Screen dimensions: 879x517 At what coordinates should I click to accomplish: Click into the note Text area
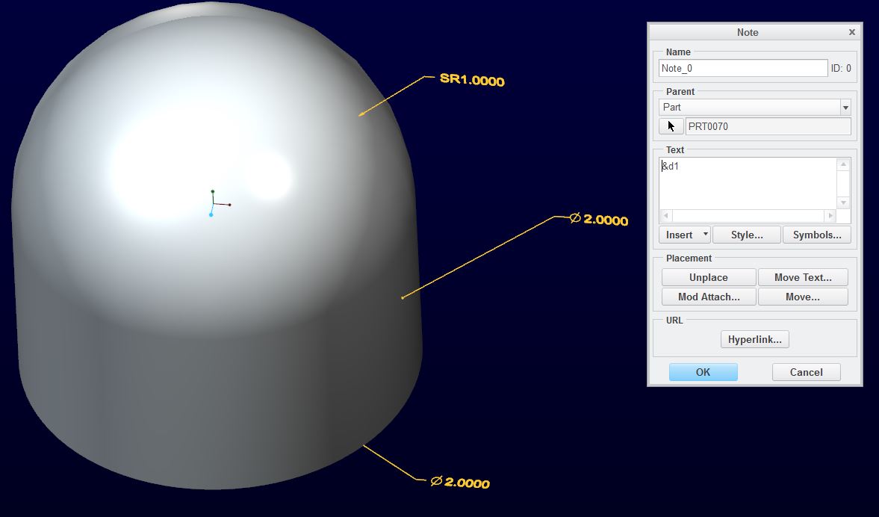tap(748, 183)
